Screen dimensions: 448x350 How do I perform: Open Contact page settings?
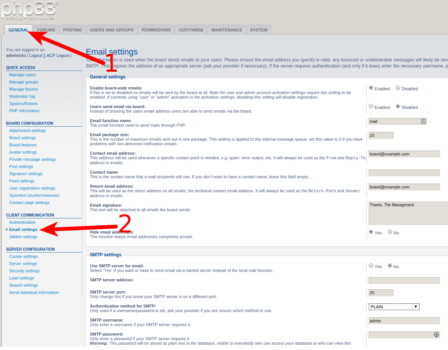pyautogui.click(x=29, y=202)
